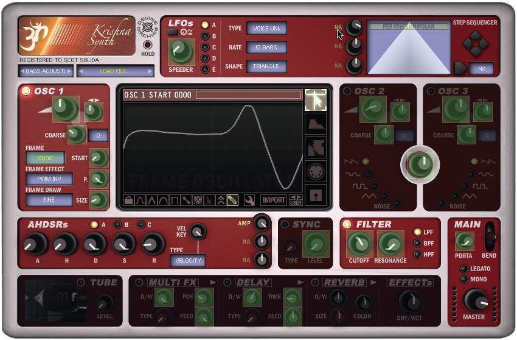Click the crosshair cursor view icon
Viewport: 517px width, 340px height.
point(316,100)
